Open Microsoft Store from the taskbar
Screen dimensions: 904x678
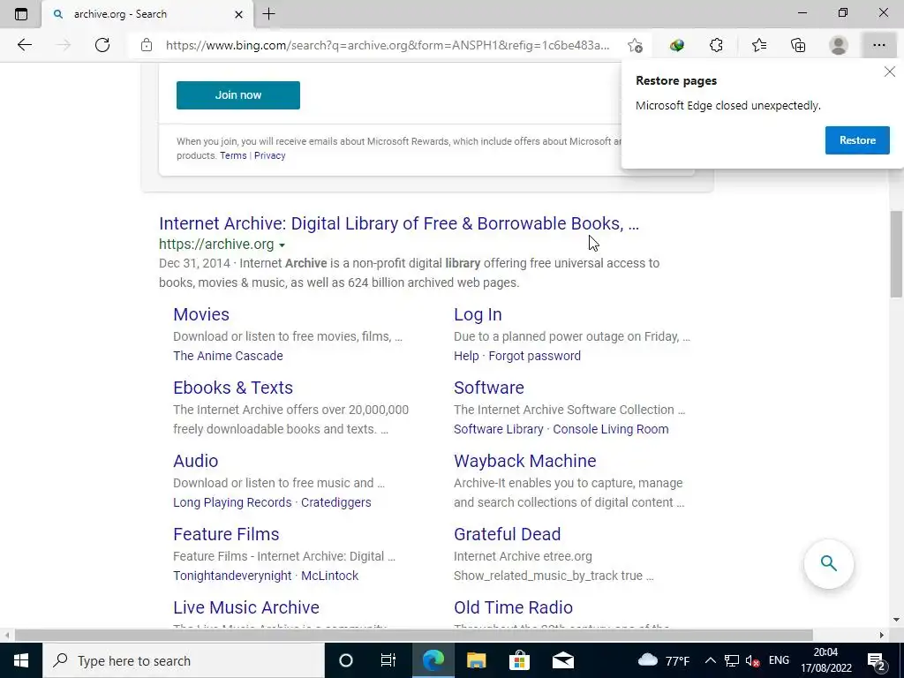(519, 660)
